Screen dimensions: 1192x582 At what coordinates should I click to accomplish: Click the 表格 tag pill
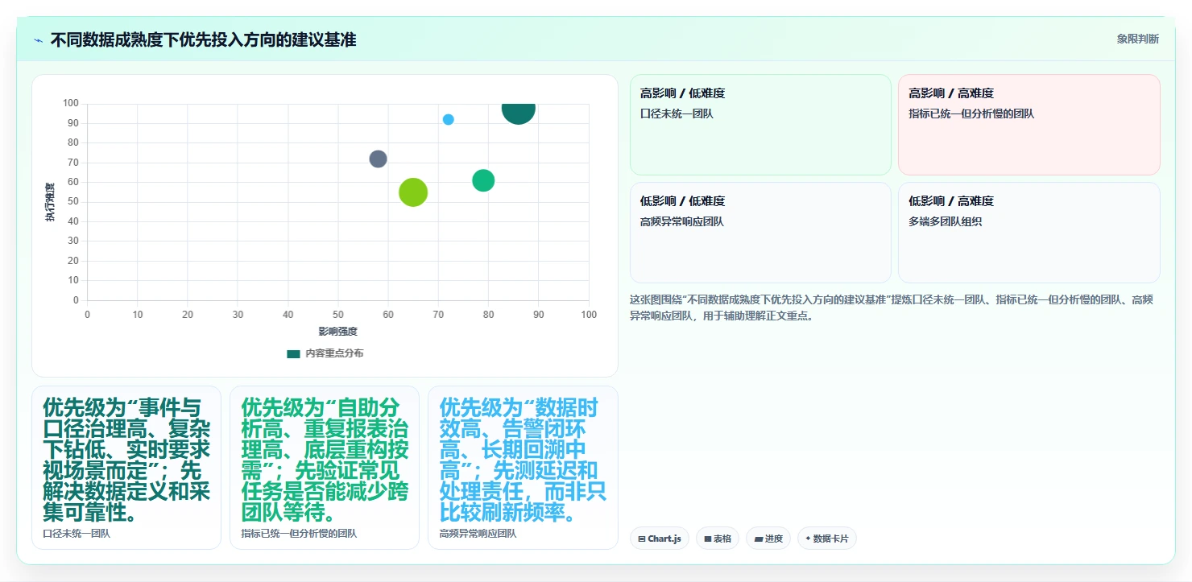718,539
